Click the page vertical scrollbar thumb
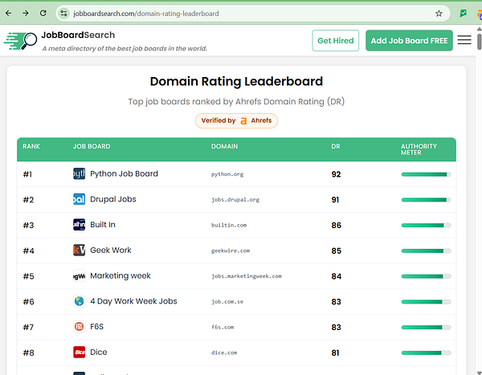 pos(480,42)
